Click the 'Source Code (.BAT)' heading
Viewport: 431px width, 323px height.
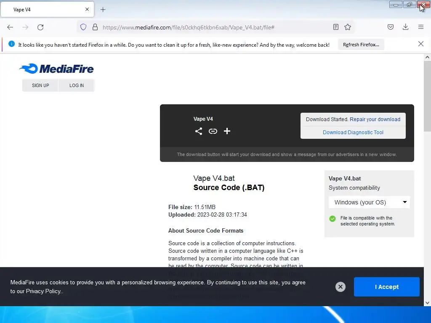229,188
